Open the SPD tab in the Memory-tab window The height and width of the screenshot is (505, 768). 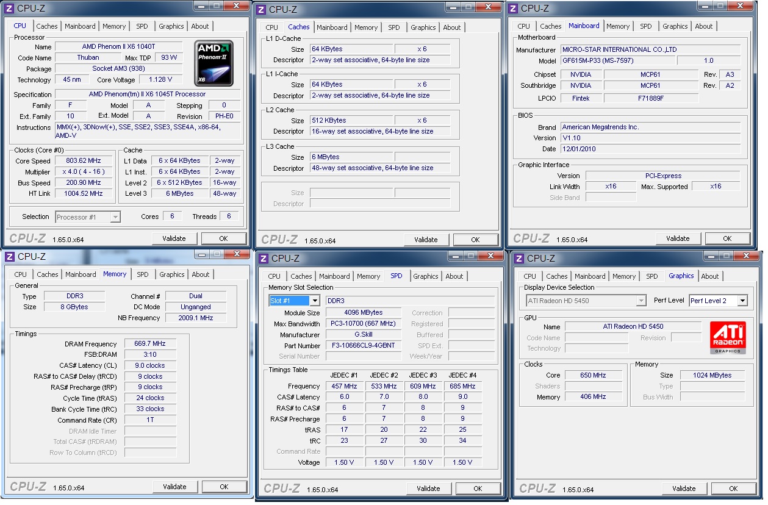point(143,274)
